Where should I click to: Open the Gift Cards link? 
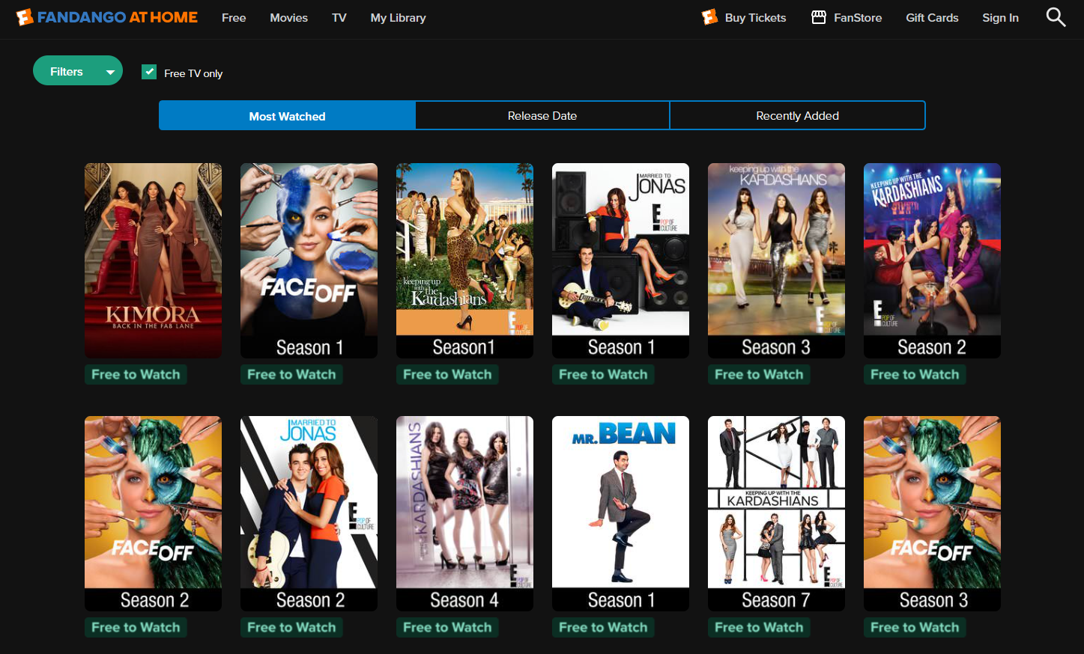[932, 18]
